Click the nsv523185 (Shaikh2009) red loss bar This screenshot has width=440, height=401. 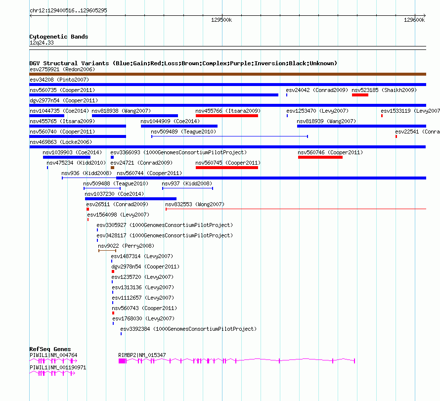click(360, 95)
